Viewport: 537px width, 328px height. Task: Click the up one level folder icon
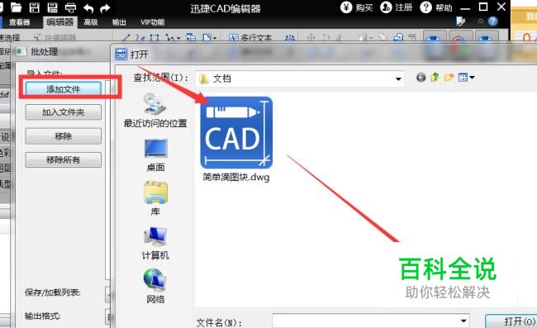435,78
